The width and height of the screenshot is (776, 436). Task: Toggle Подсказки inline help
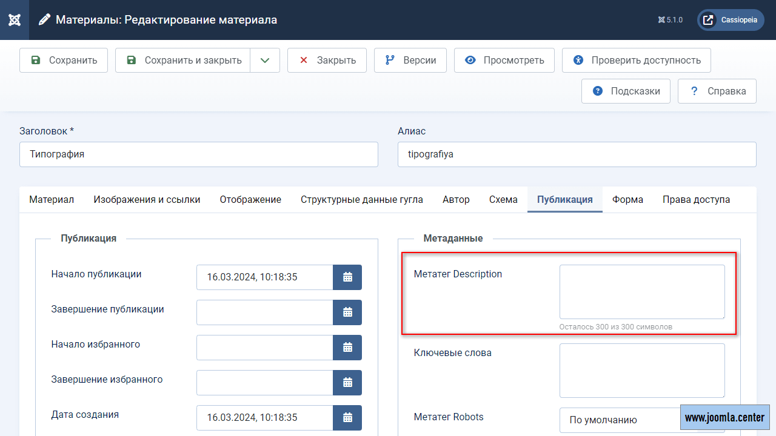pyautogui.click(x=626, y=91)
